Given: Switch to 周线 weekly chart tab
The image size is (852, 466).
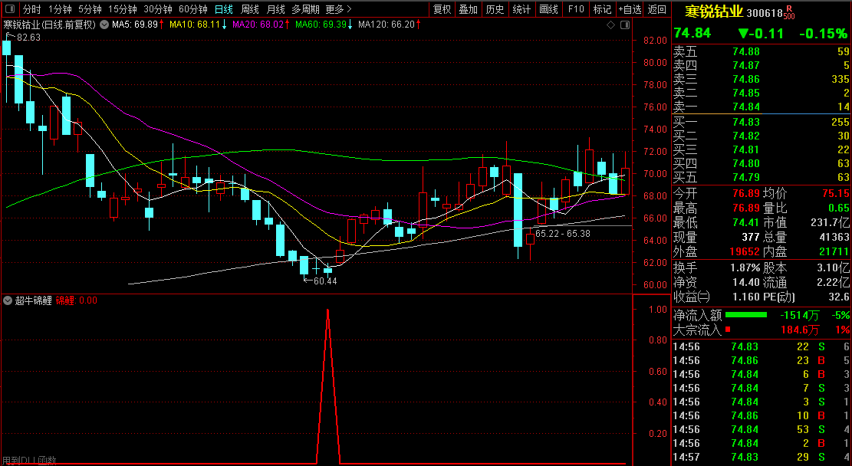Looking at the screenshot, I should point(250,9).
